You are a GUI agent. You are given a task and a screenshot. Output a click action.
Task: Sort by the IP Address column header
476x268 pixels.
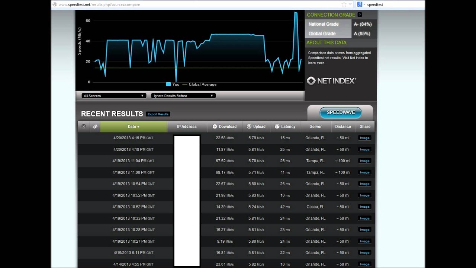pyautogui.click(x=187, y=127)
